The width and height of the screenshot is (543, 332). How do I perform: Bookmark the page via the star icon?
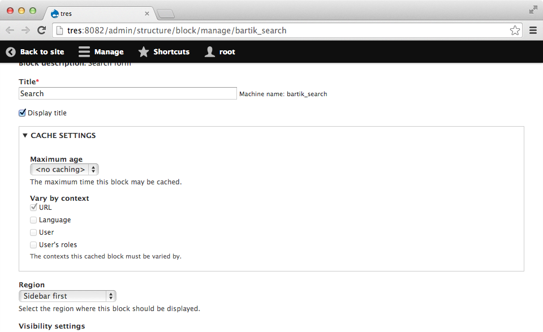click(x=515, y=31)
